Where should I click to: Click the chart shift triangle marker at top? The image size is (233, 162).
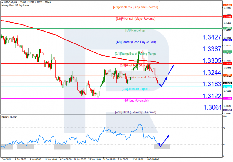[160, 1]
